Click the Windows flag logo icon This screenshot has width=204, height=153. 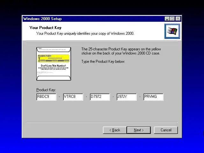(x=172, y=31)
